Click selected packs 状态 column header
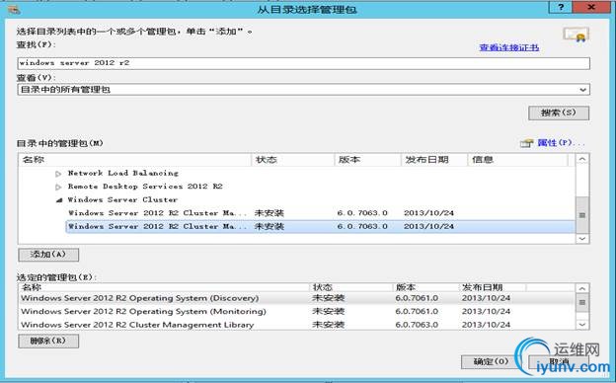The height and width of the screenshot is (383, 616). (350, 287)
